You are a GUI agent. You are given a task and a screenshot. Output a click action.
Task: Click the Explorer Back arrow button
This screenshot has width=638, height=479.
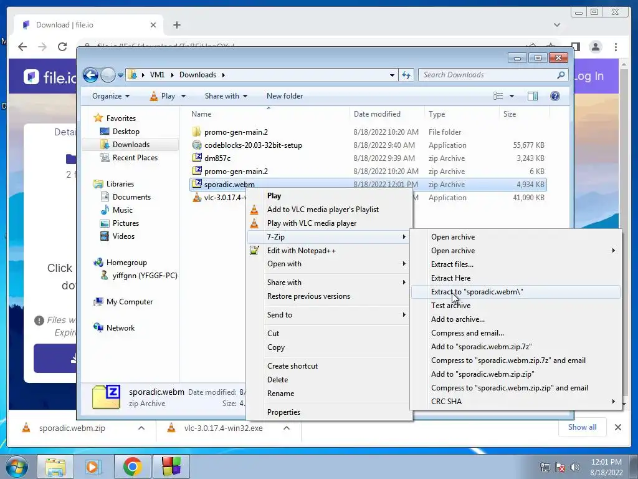[90, 75]
